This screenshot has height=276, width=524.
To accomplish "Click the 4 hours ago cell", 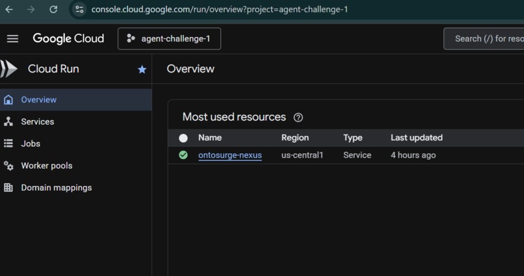I will [413, 155].
